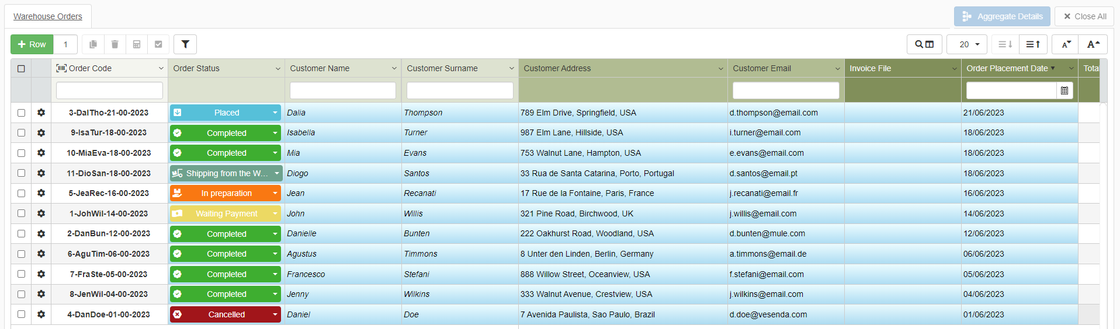Click the calculator icon in toolbar
Viewport: 1120px width, 329px height.
137,44
